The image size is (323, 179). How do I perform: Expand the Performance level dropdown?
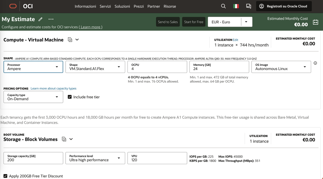pos(95,158)
